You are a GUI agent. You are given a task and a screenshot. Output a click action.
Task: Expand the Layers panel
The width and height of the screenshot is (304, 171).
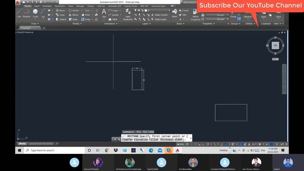(x=146, y=24)
